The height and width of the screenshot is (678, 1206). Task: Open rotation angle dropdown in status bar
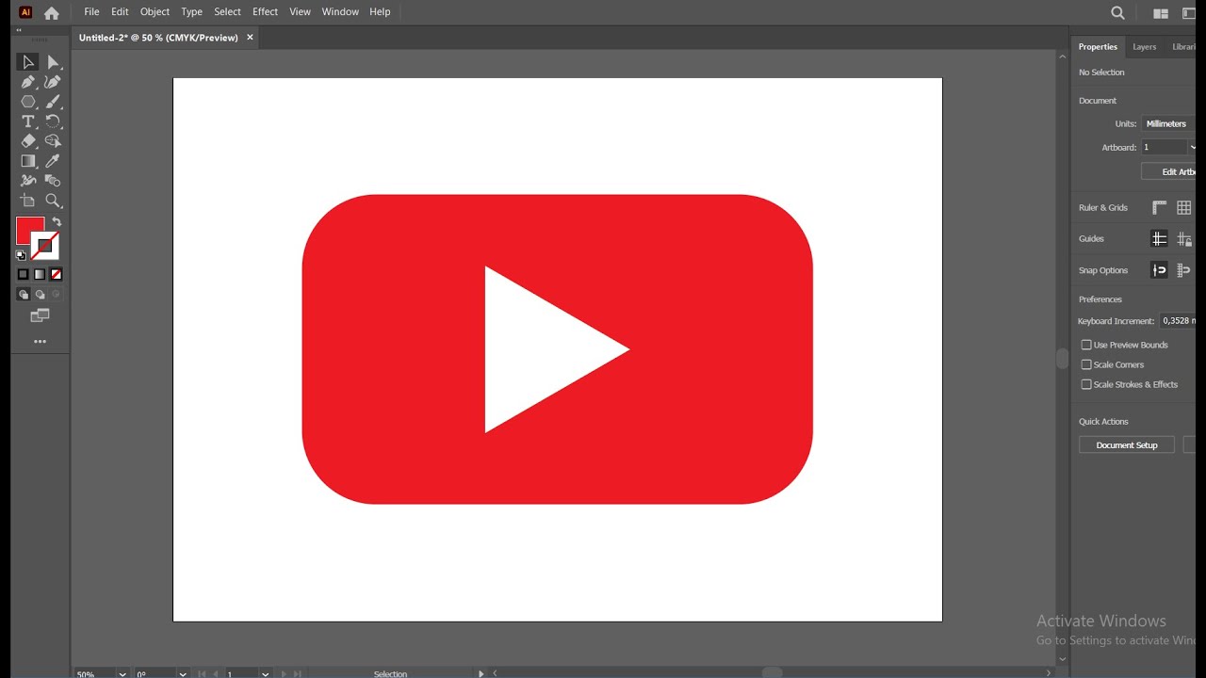point(183,674)
